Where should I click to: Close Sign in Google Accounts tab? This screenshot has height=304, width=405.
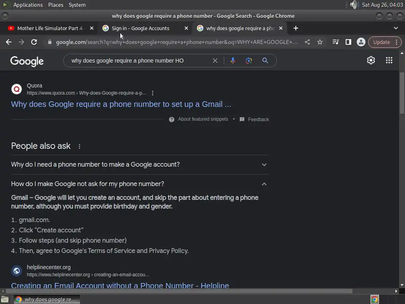click(186, 28)
